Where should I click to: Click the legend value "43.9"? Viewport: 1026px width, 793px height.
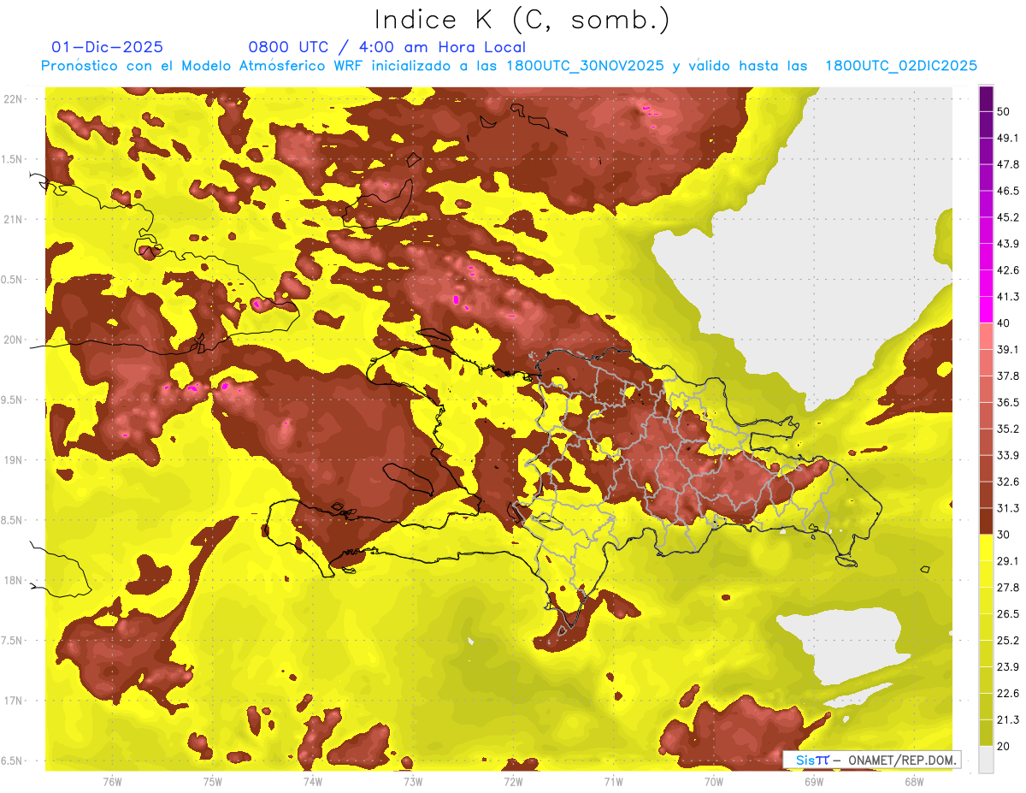click(x=1008, y=244)
